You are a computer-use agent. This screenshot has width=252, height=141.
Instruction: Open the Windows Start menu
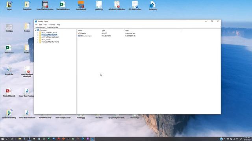(x=2, y=139)
